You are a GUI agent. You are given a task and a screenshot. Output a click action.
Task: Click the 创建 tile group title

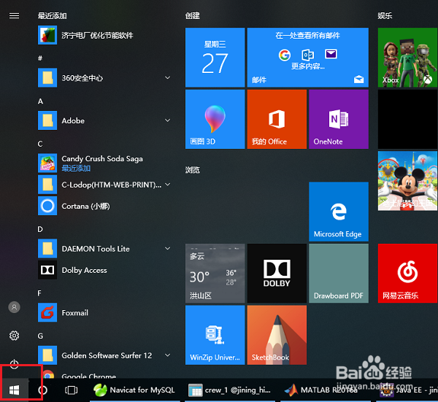[x=193, y=15]
